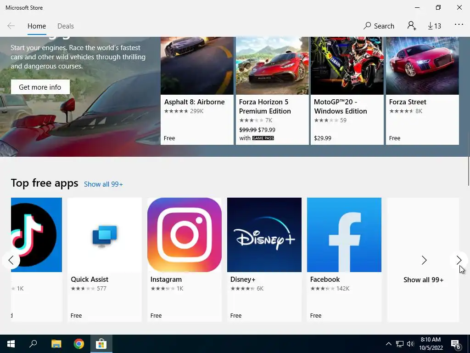Open the See more ellipsis menu
The image size is (470, 353).
pyautogui.click(x=459, y=25)
